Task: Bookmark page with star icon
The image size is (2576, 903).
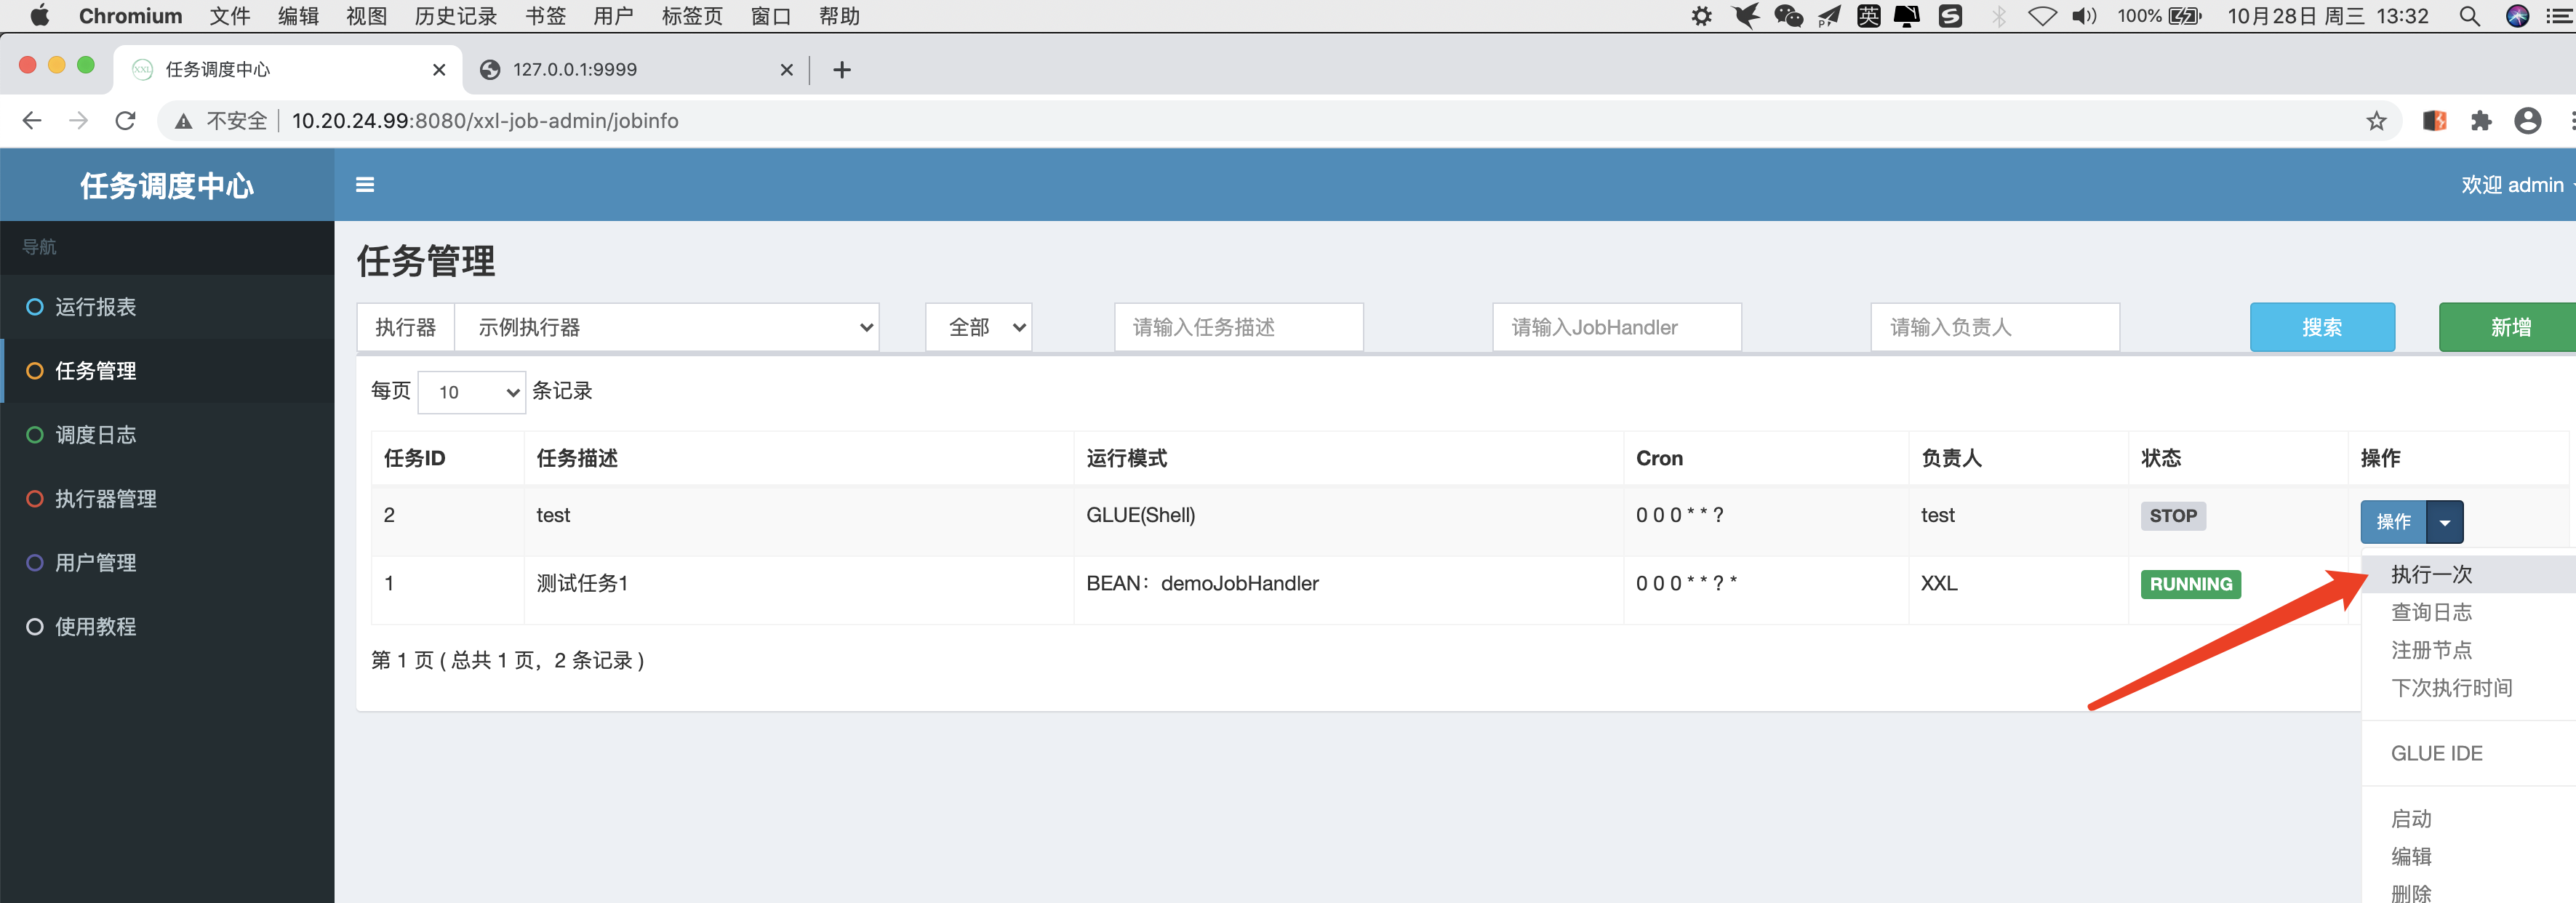Action: coord(2376,121)
